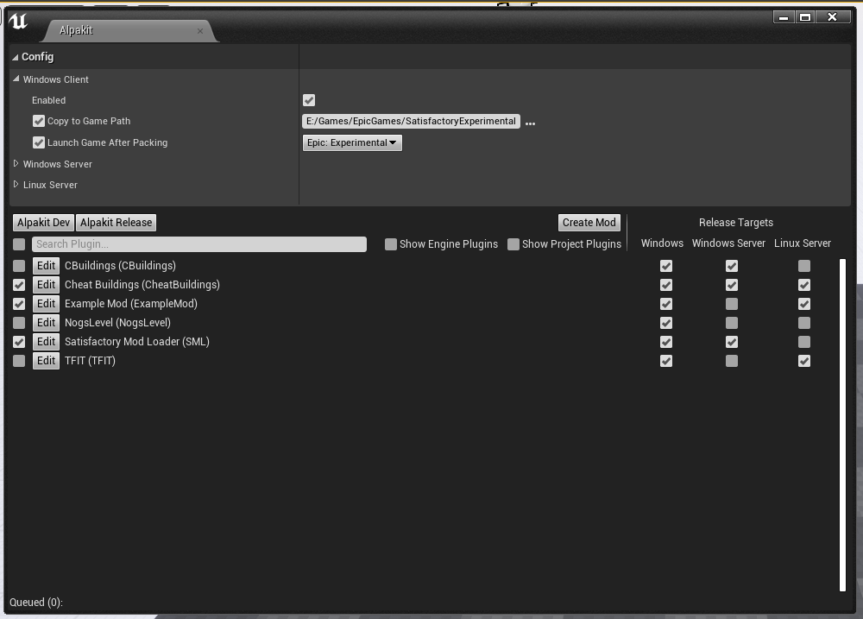
Task: Click the plugin list vertical scrollbar
Action: click(x=842, y=425)
